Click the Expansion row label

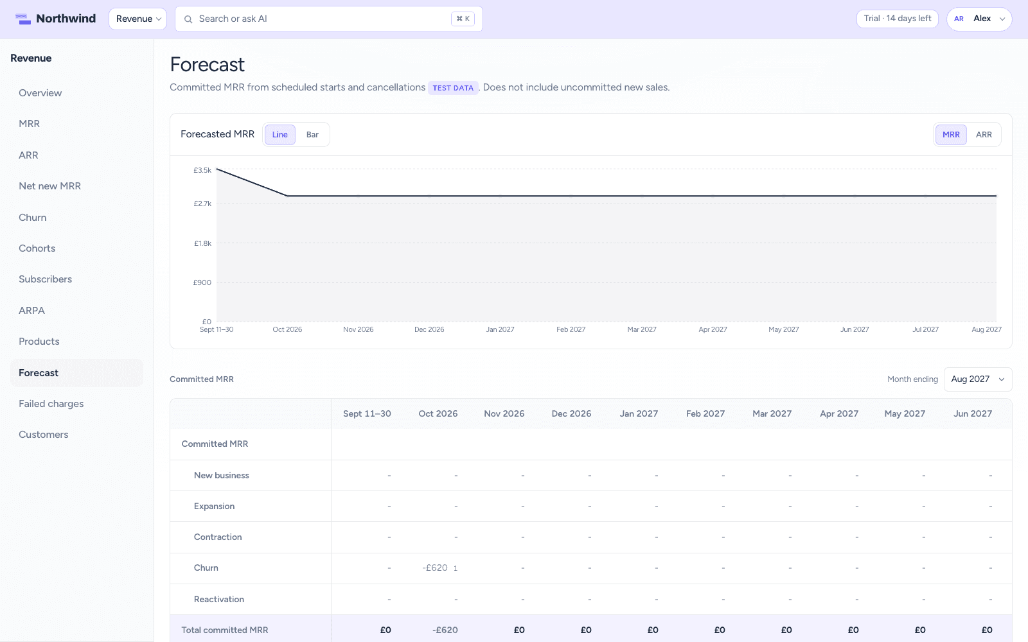click(x=215, y=507)
